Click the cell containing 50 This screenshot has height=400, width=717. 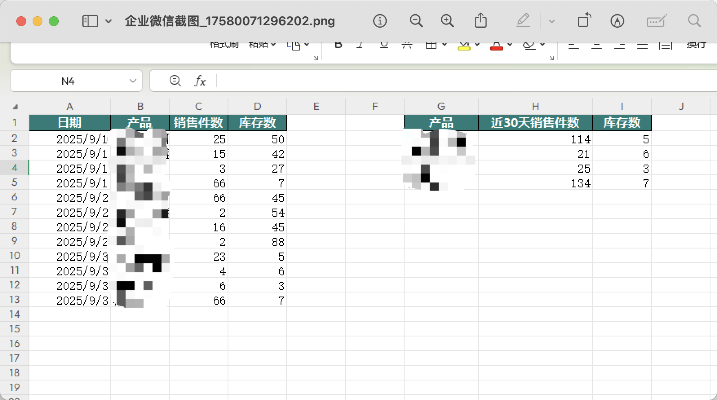coord(257,139)
